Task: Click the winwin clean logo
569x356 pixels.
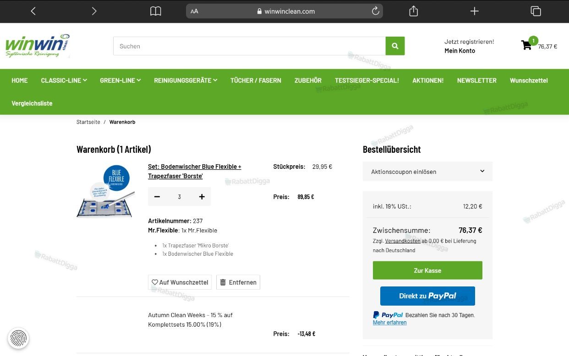Action: pyautogui.click(x=38, y=46)
